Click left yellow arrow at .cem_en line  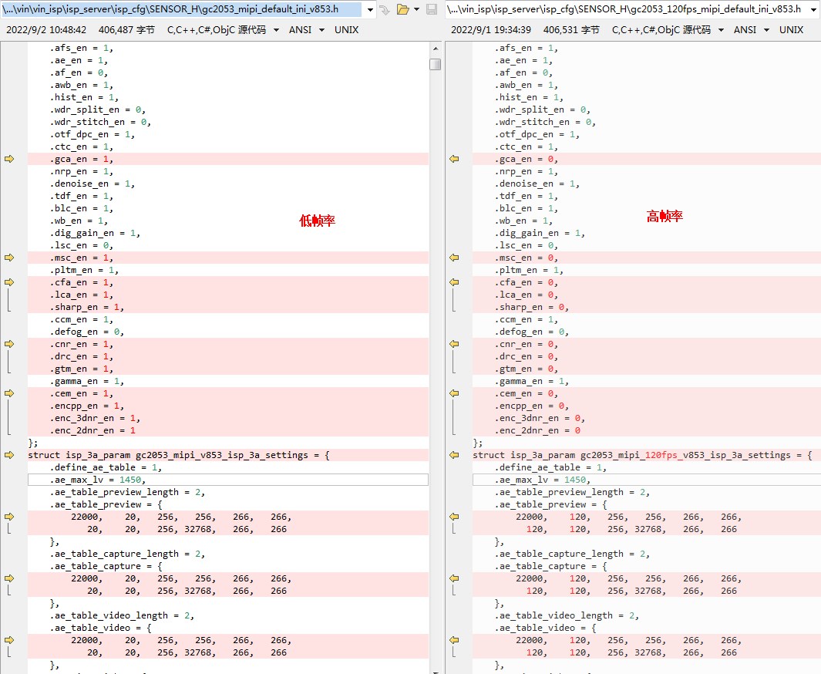pos(9,393)
